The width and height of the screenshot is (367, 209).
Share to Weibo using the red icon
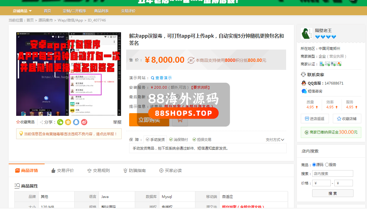pos(84,122)
